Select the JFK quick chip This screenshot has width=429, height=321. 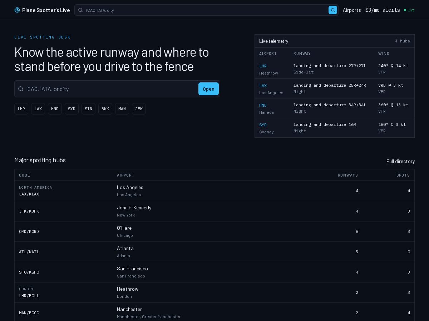pyautogui.click(x=139, y=109)
